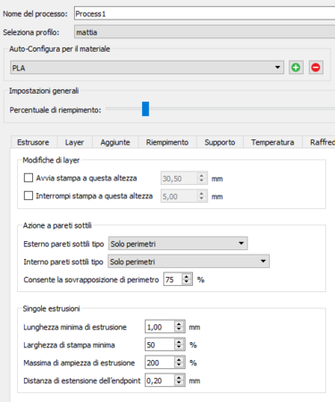
Task: Toggle Interrompi stampa a questa altezza checkbox
Action: point(29,196)
